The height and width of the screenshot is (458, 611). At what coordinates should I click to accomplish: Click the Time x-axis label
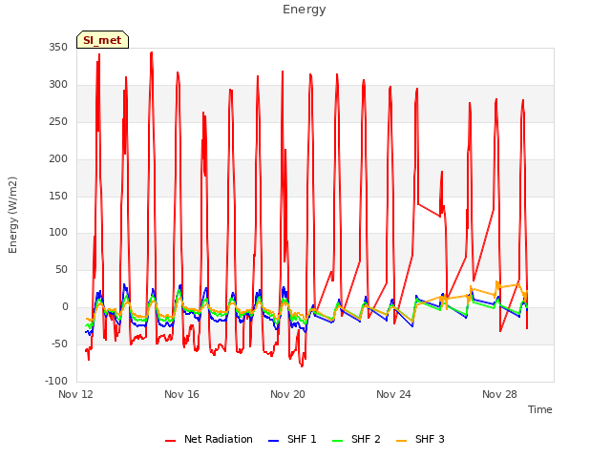[x=540, y=409]
